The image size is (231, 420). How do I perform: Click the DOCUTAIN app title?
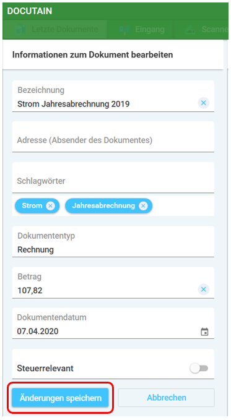point(30,11)
